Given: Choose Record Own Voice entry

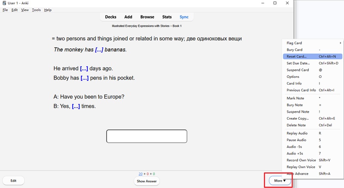Looking at the screenshot, I should [313, 160].
